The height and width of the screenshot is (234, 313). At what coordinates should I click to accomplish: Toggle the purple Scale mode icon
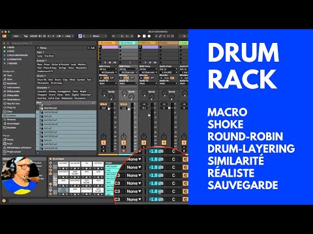pyautogui.click(x=80, y=36)
